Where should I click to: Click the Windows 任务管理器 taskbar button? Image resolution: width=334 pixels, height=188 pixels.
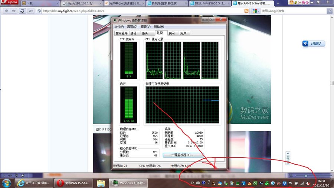(129, 183)
